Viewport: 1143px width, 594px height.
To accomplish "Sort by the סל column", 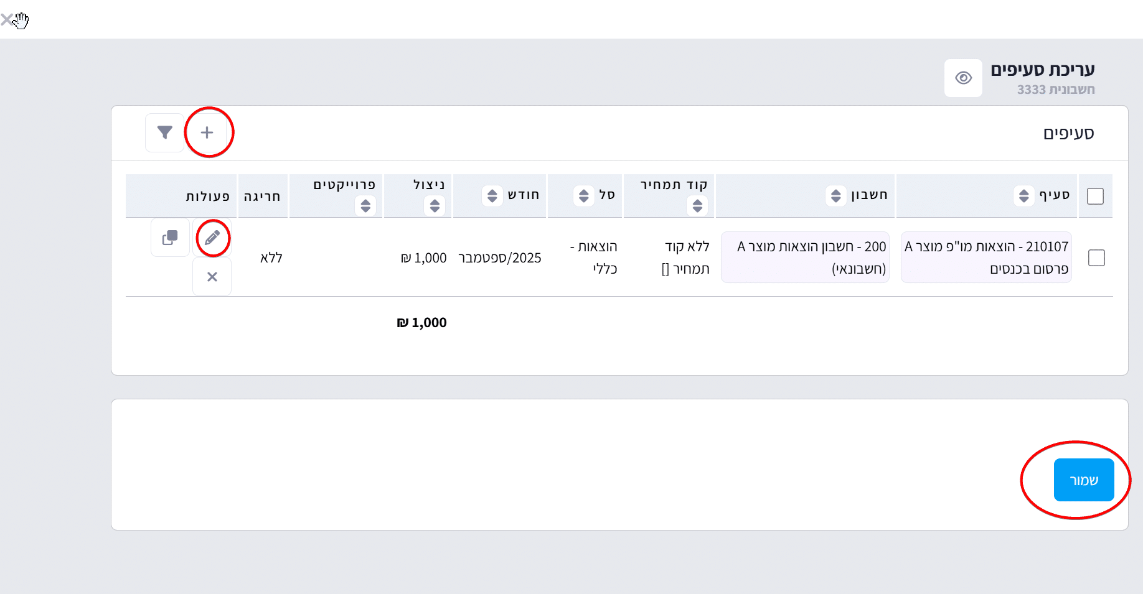I will coord(583,195).
